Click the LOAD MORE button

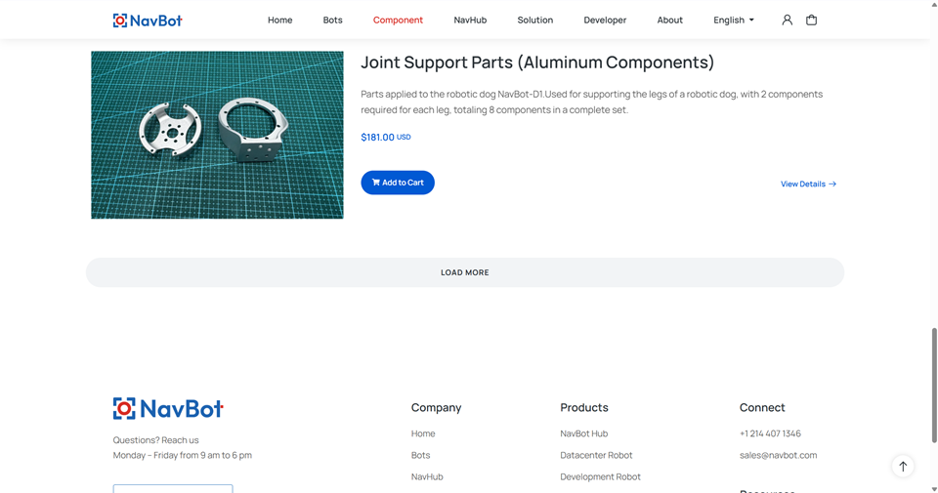(465, 272)
